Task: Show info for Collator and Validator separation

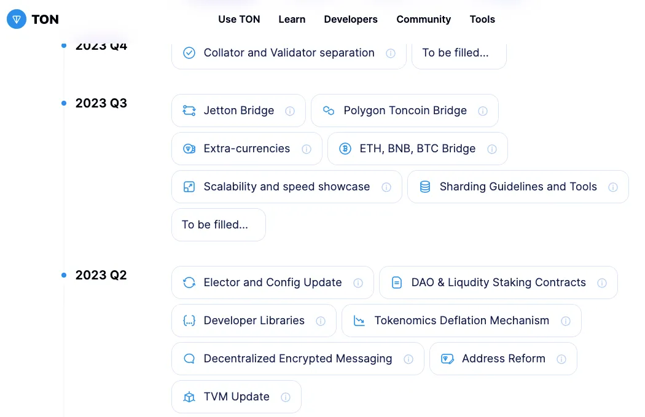Action: click(x=390, y=53)
